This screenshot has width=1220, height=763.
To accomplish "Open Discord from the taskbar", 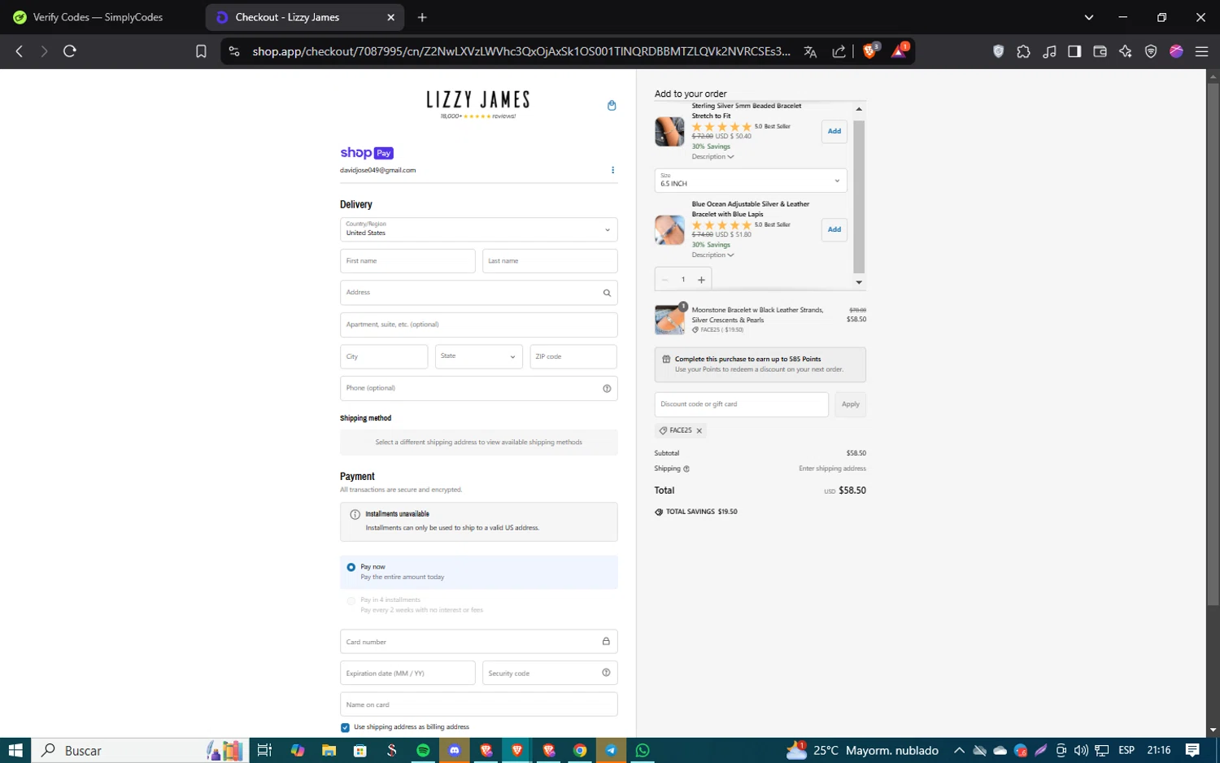I will (x=455, y=750).
